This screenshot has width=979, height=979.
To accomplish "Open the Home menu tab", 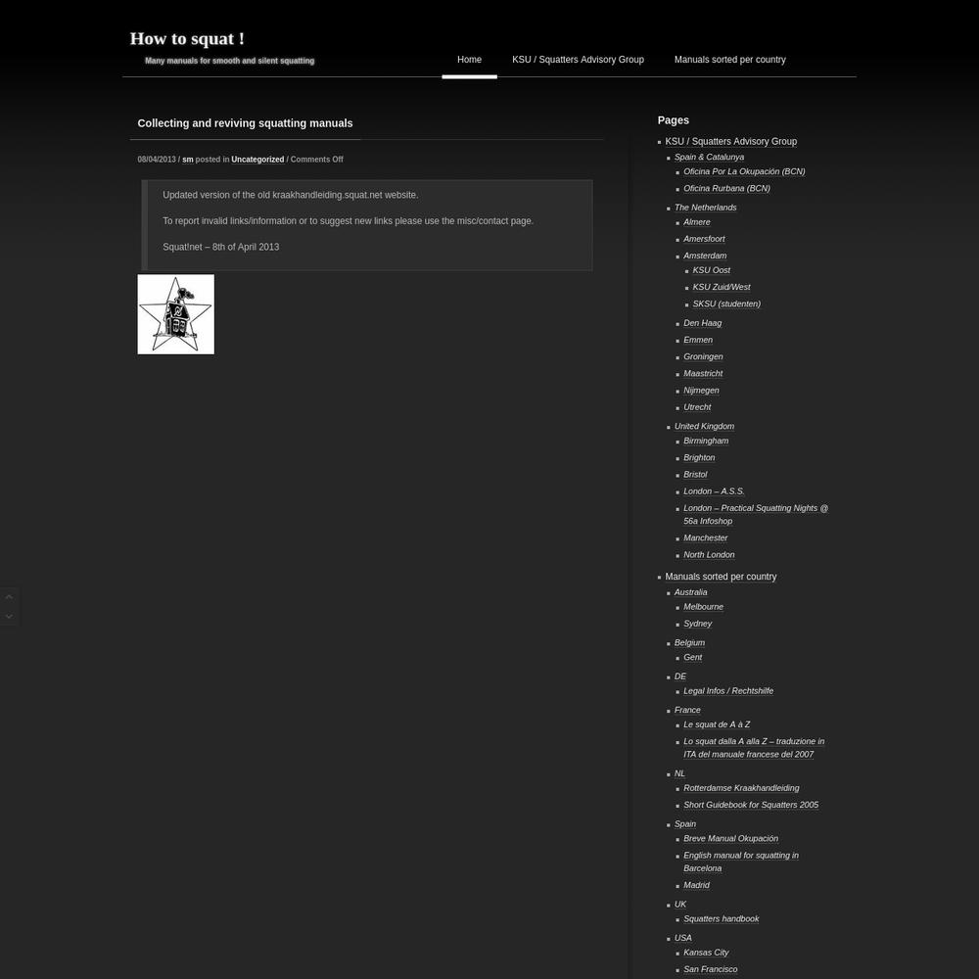I will pos(469,60).
